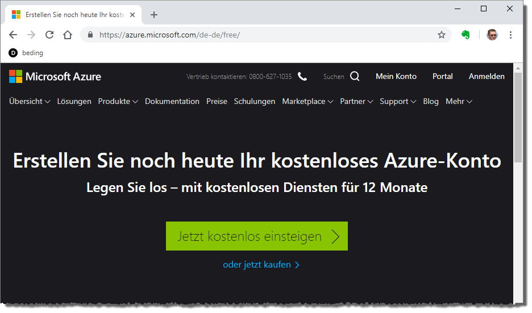Expand the Marketplace dropdown
The width and height of the screenshot is (532, 313).
pyautogui.click(x=307, y=101)
